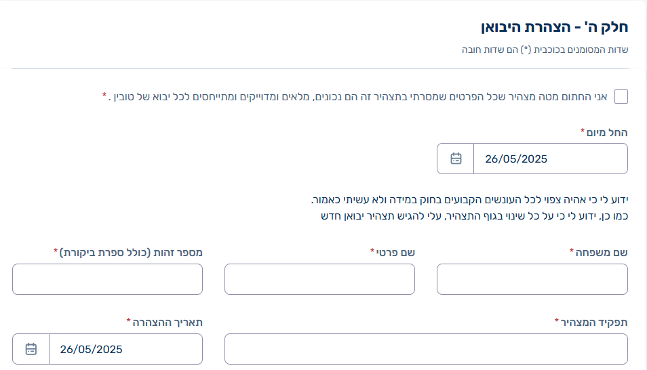Click into the שם פרטי field
The width and height of the screenshot is (647, 370).
(320, 279)
